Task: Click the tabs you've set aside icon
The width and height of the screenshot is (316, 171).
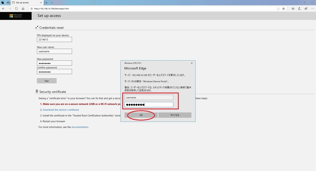Action: pyautogui.click(x=3, y=2)
